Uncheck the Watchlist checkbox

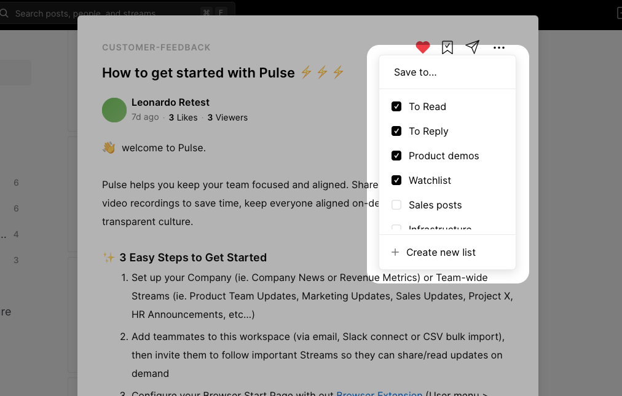tap(396, 180)
